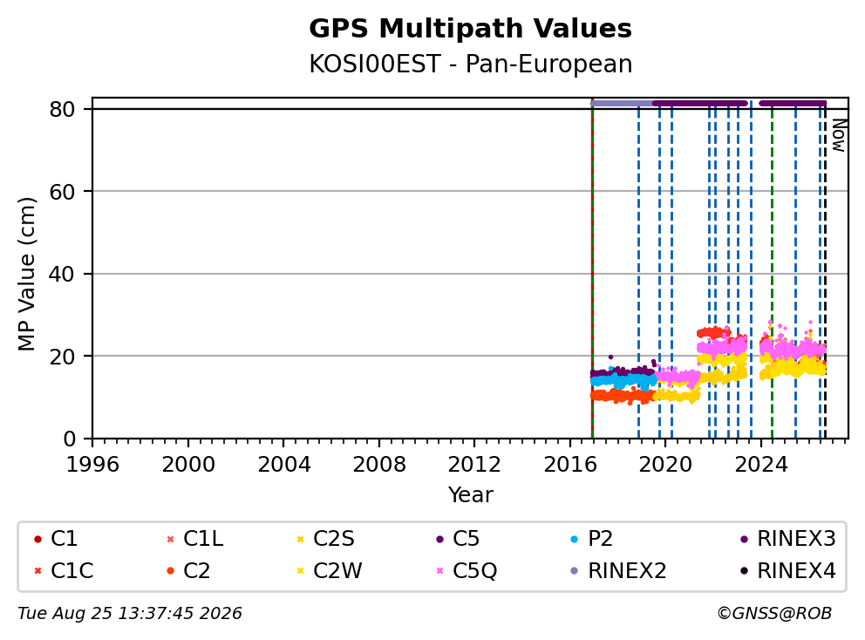
Task: Click the P2 blue legend dot
Action: tap(575, 539)
